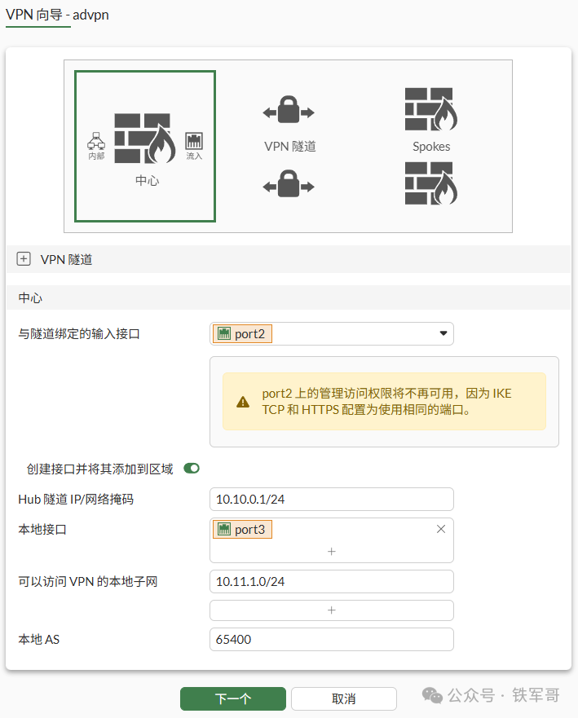Open the input interface dropdown showing port2
Viewport: 578px width, 718px height.
click(x=443, y=333)
